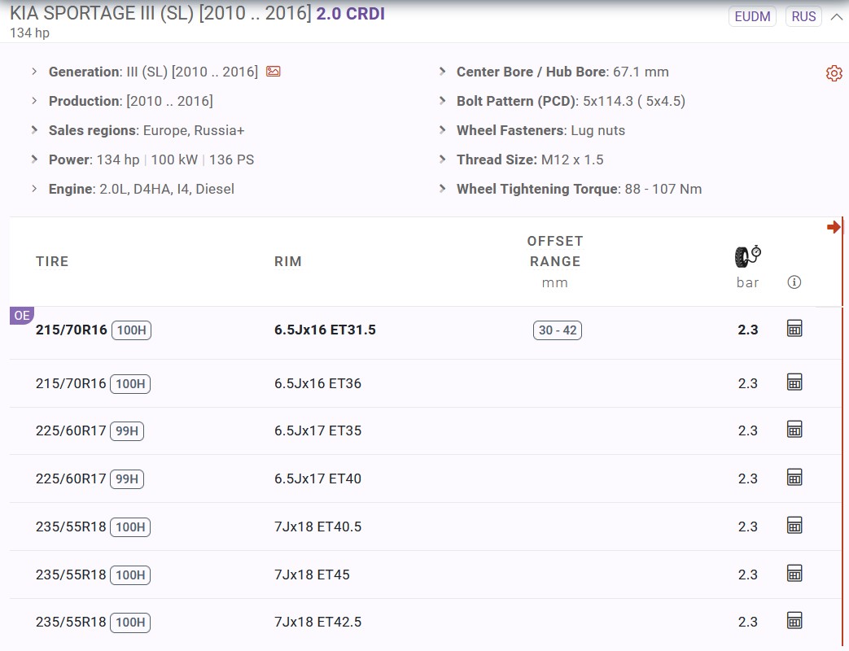Select rim 7Jx18 ET42.5
Screen dimensions: 849x651
click(x=317, y=622)
